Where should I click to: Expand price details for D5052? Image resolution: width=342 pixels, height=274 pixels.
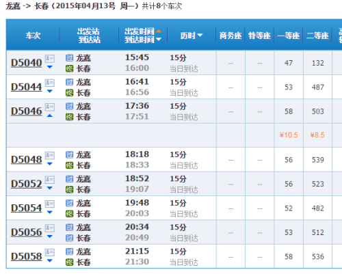[50, 188]
